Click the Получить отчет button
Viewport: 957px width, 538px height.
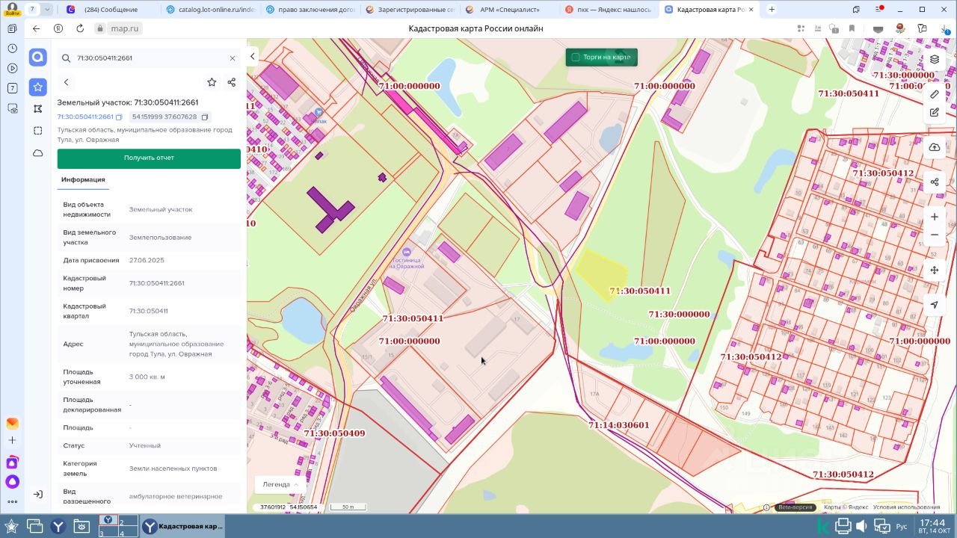[x=149, y=158]
